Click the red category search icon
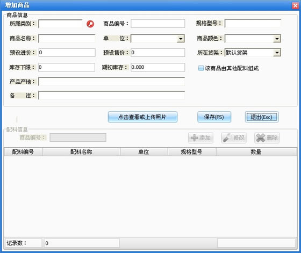 click(x=90, y=24)
